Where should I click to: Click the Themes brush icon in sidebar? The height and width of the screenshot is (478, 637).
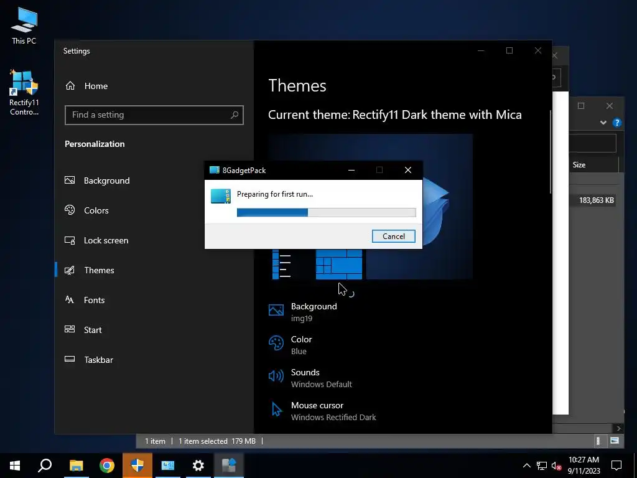[x=70, y=270]
